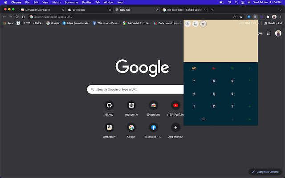The width and height of the screenshot is (285, 178).
Task: Click Google account avatar on page
Action: coord(278,33)
